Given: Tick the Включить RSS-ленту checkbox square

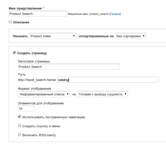Looking at the screenshot, I should 19,134.
